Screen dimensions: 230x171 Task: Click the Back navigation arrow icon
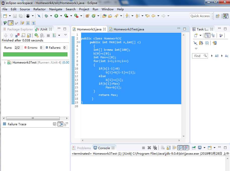[x=153, y=16]
